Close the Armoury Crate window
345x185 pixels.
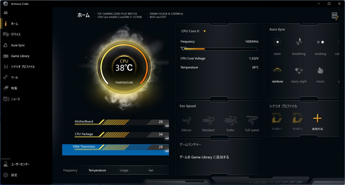[339, 3]
